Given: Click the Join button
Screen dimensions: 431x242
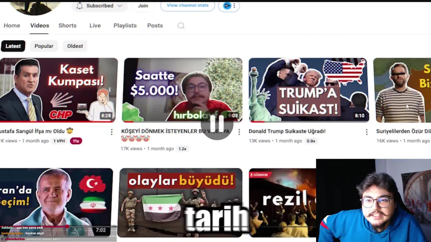Looking at the screenshot, I should coord(143,6).
